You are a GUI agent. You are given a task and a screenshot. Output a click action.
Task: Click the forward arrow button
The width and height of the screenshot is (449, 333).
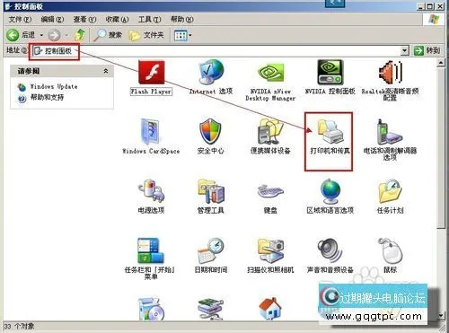(x=54, y=35)
